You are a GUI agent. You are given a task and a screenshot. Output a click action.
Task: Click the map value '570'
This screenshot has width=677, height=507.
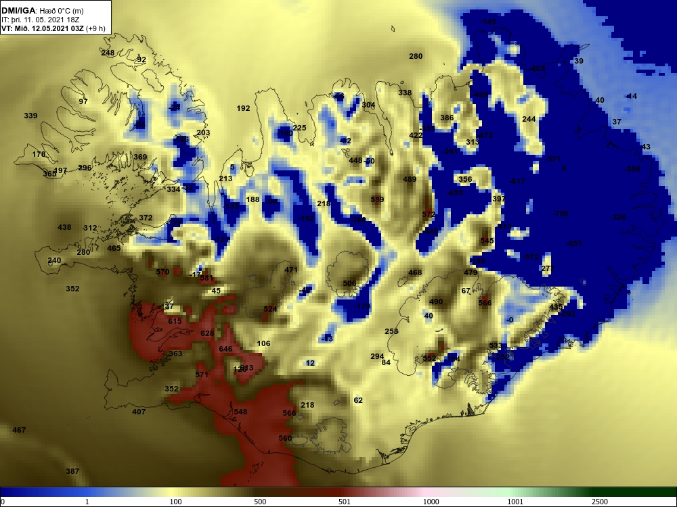pyautogui.click(x=162, y=272)
